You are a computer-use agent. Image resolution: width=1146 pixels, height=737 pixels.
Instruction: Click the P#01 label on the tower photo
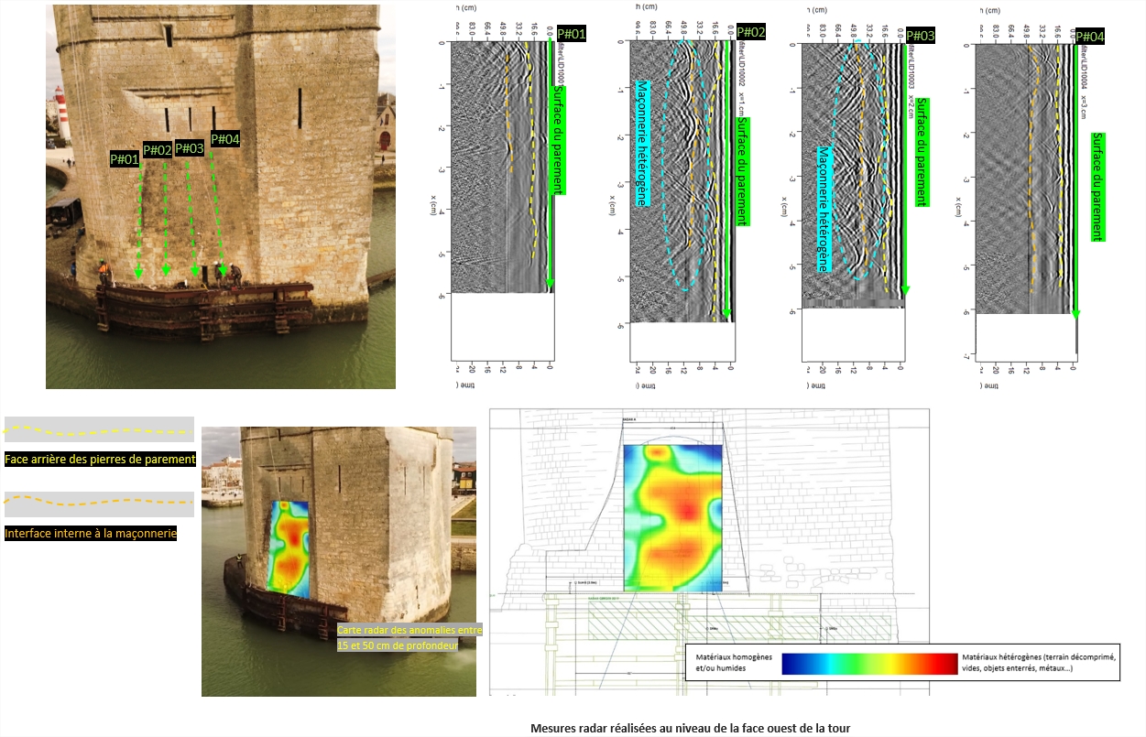pos(125,158)
